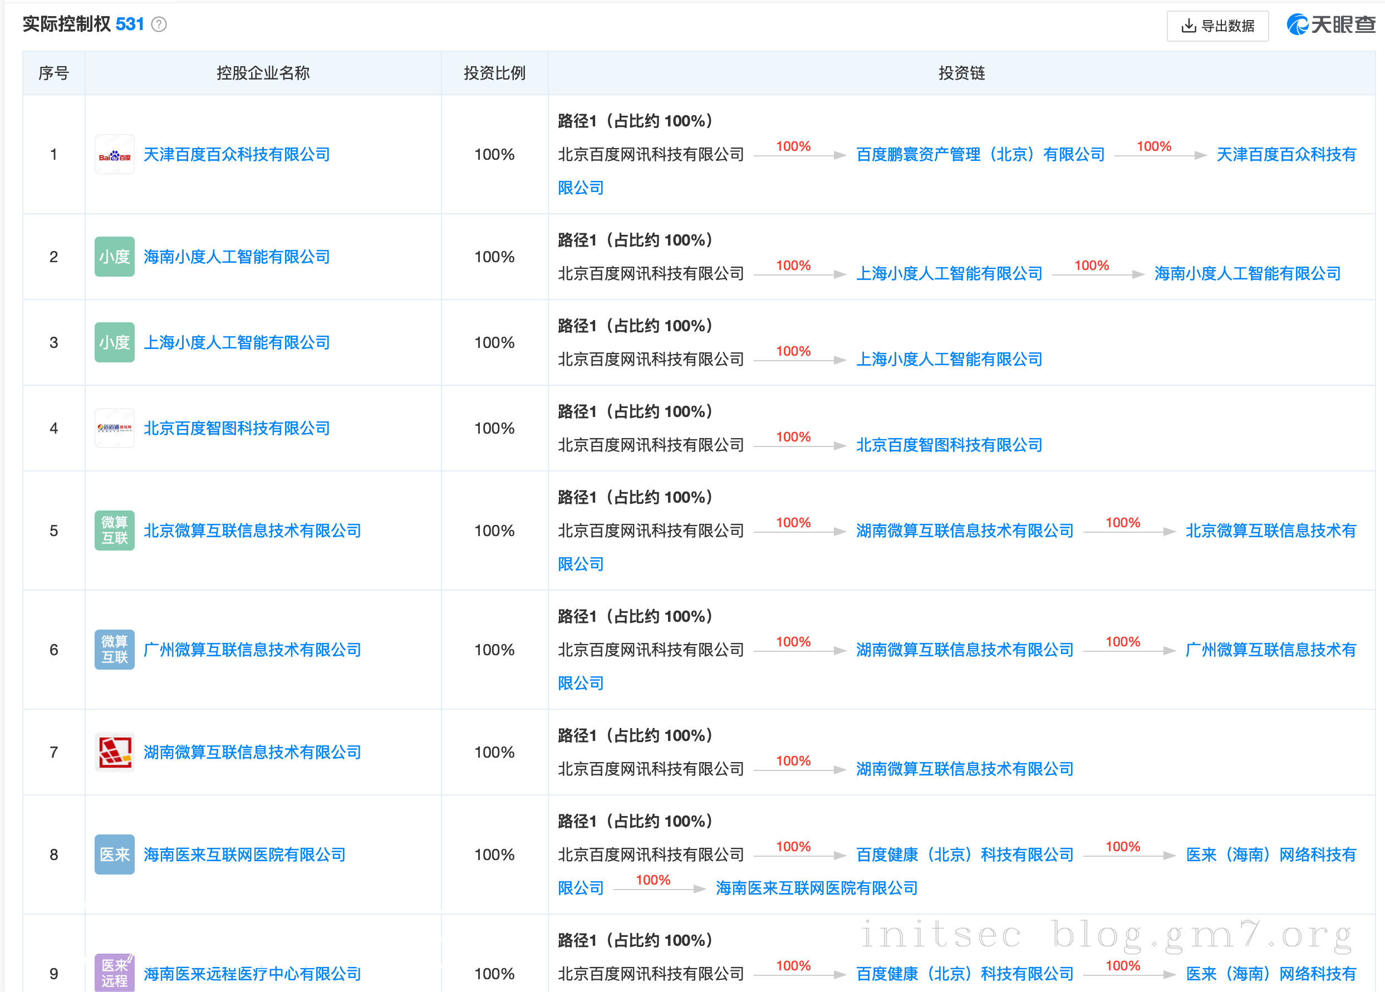Click the 医来远程 logo in row 9
The width and height of the screenshot is (1385, 992).
(x=115, y=972)
